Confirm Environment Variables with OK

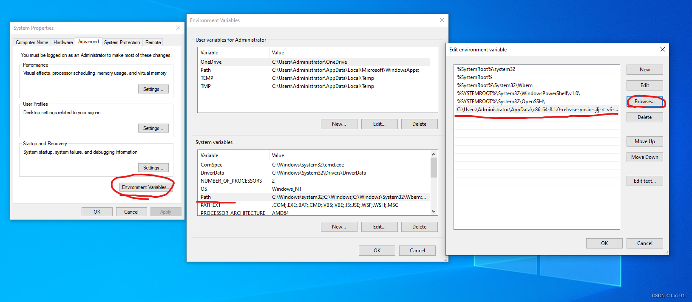377,251
